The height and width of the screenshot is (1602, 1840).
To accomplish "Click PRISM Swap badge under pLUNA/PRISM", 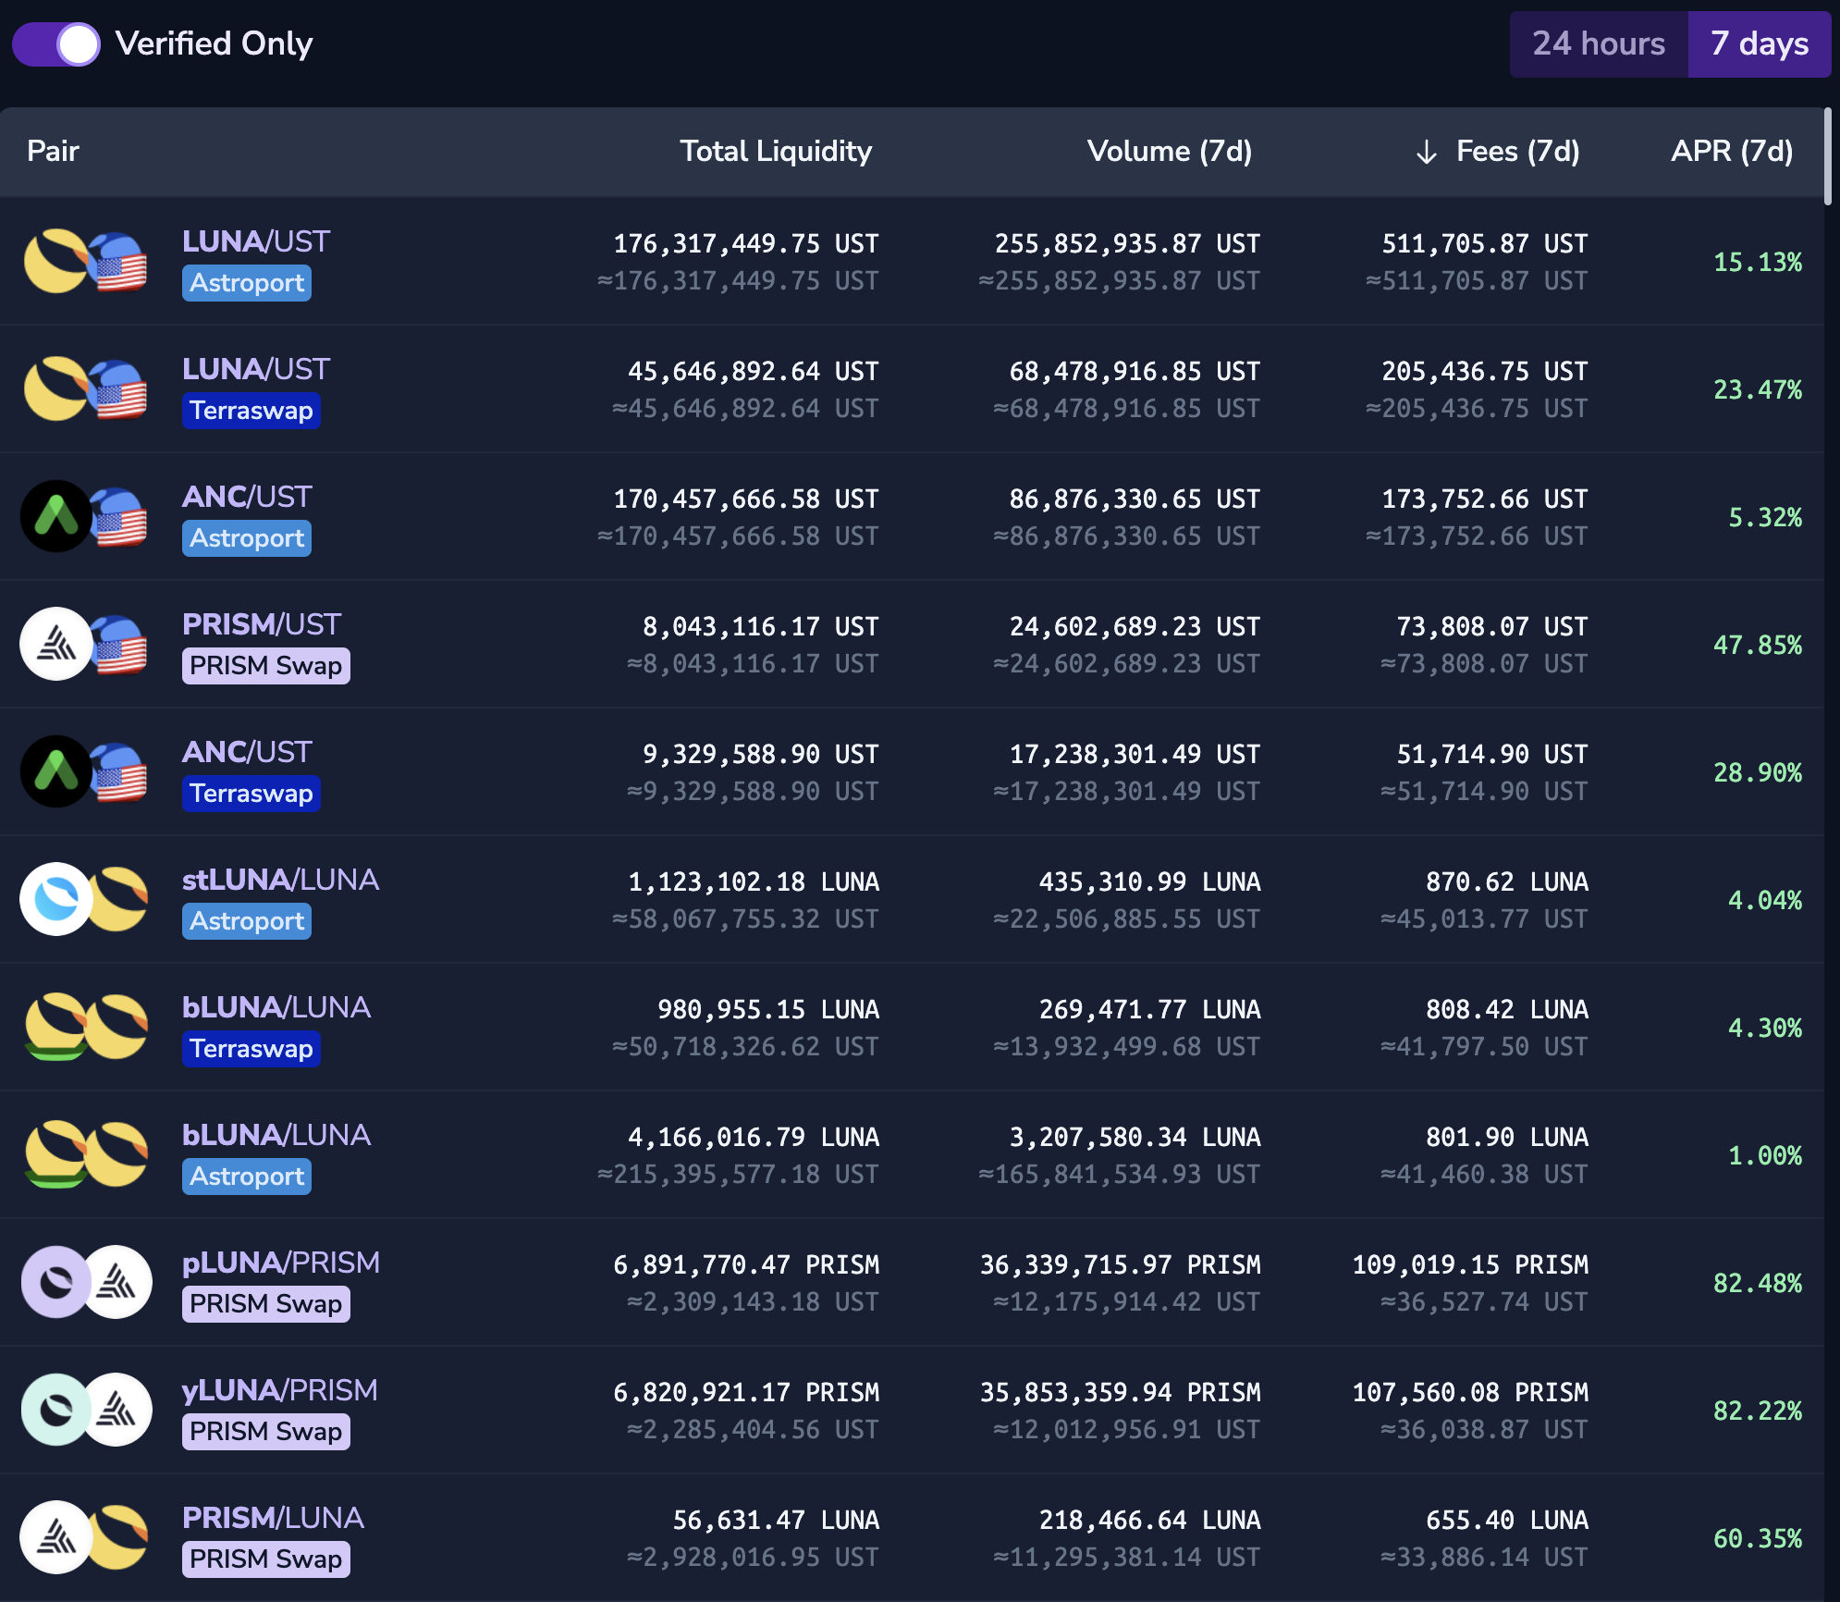I will [265, 1304].
